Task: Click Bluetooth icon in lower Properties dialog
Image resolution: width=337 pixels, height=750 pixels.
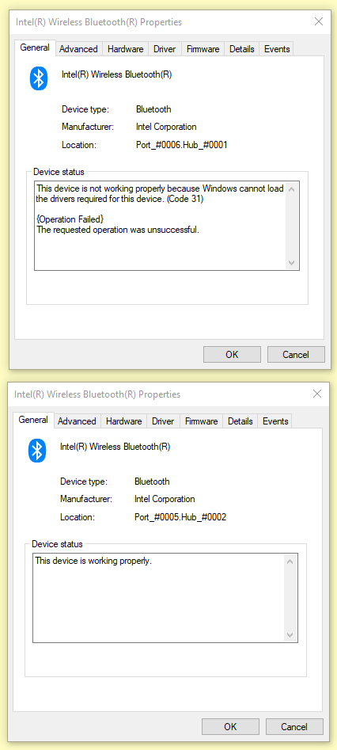Action: click(37, 451)
